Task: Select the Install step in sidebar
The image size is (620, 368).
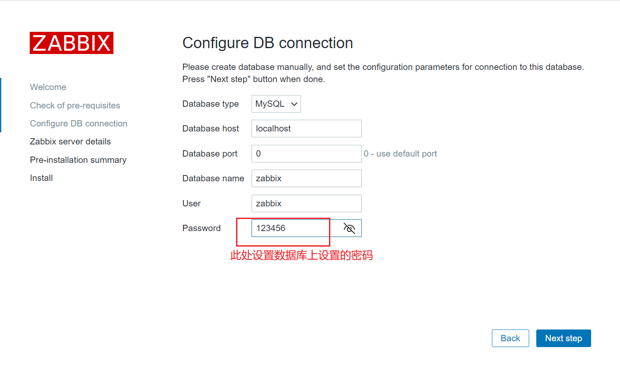Action: (x=41, y=178)
